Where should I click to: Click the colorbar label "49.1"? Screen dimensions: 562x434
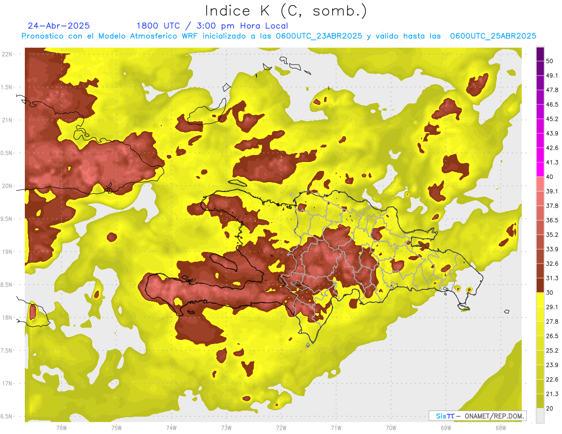coord(552,75)
